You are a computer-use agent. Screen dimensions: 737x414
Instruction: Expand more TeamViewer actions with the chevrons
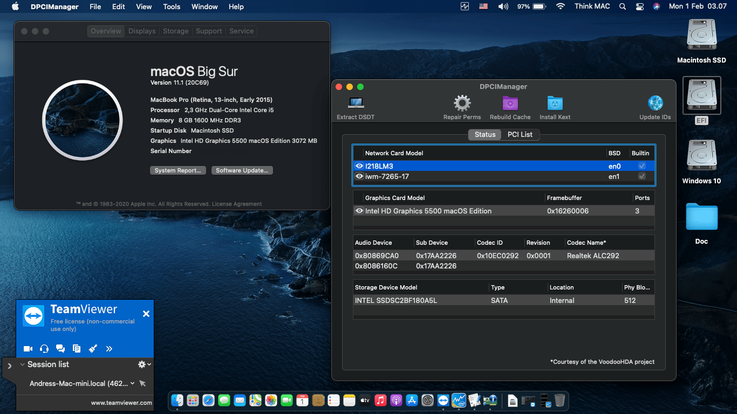pyautogui.click(x=109, y=349)
